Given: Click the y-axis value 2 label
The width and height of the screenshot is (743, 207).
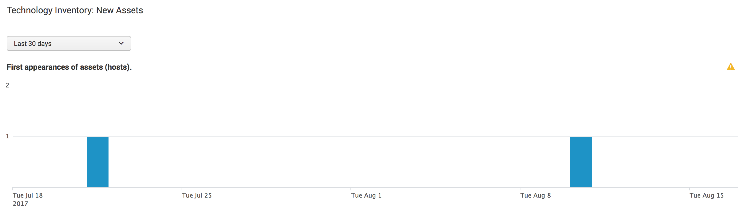Looking at the screenshot, I should pos(7,85).
